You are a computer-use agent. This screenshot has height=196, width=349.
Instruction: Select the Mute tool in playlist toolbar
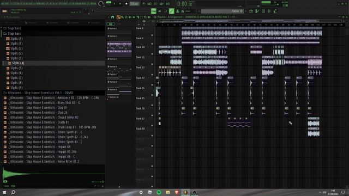(130, 17)
